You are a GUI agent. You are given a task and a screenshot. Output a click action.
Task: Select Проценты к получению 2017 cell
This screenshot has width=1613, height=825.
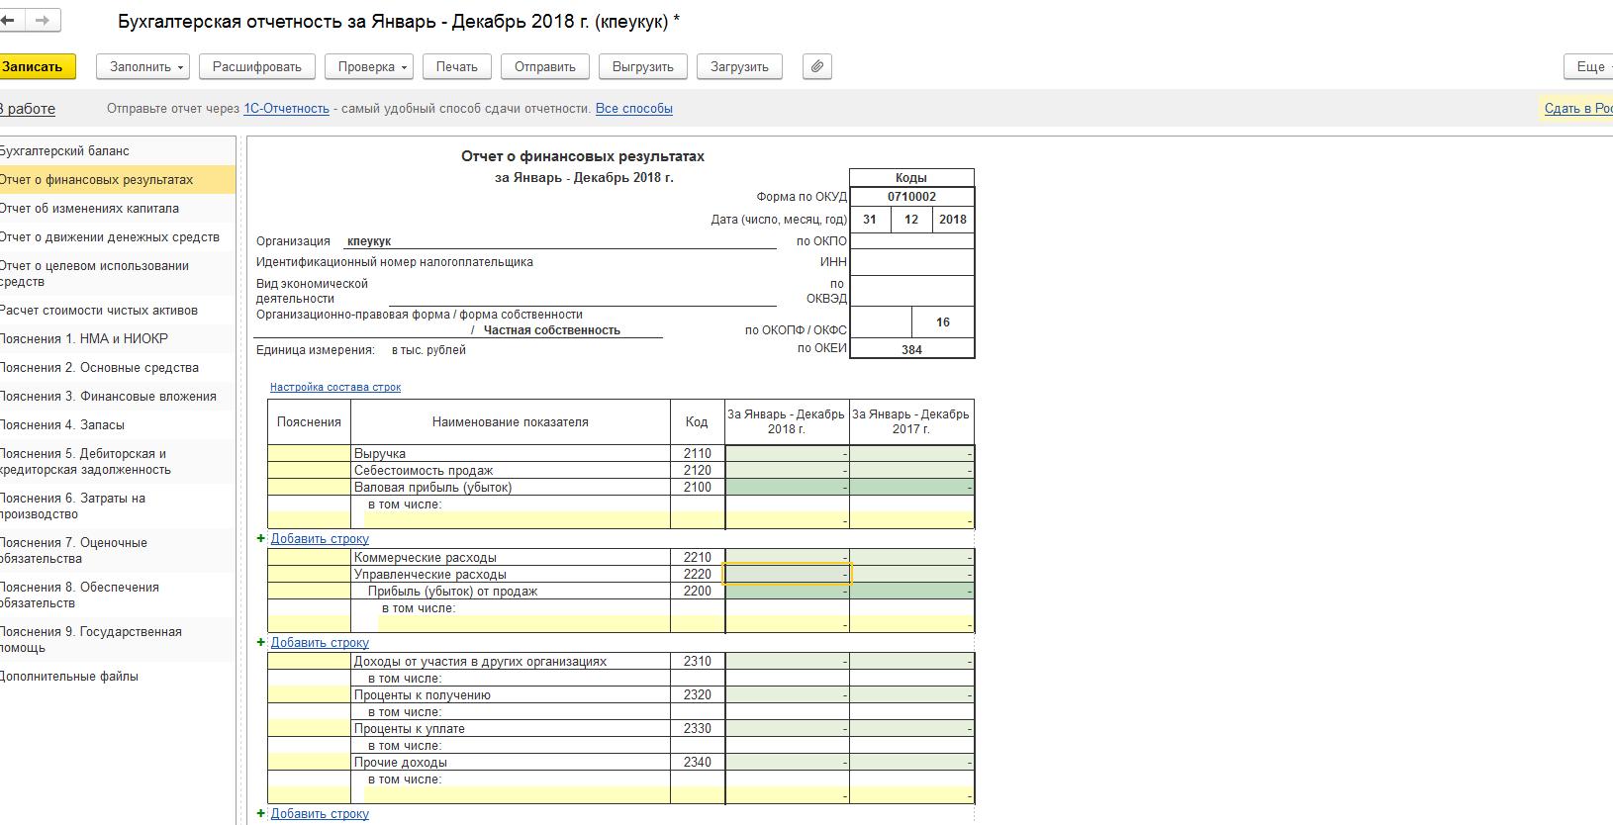[912, 695]
